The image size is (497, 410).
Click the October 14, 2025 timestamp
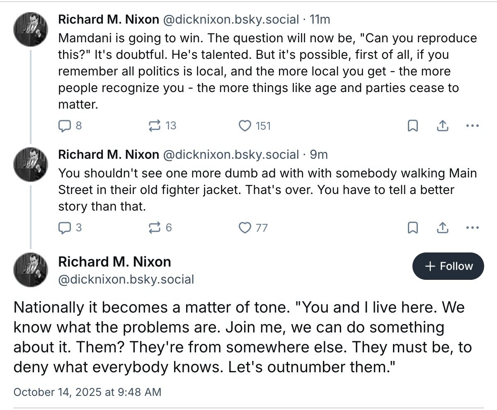87,392
